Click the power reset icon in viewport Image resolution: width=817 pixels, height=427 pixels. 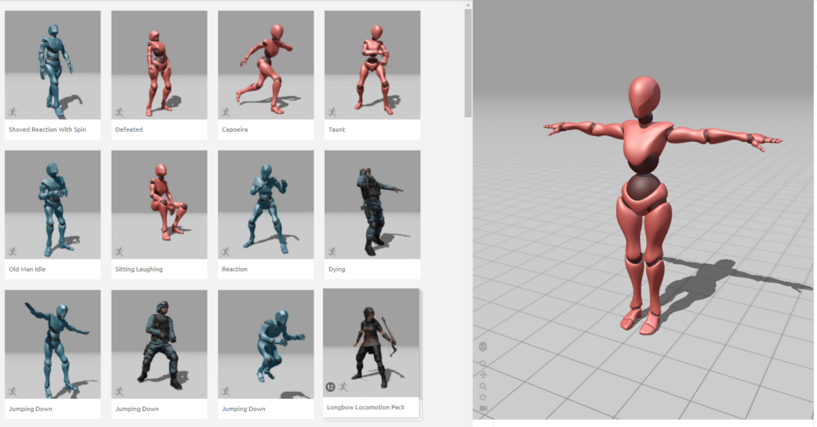point(483,397)
